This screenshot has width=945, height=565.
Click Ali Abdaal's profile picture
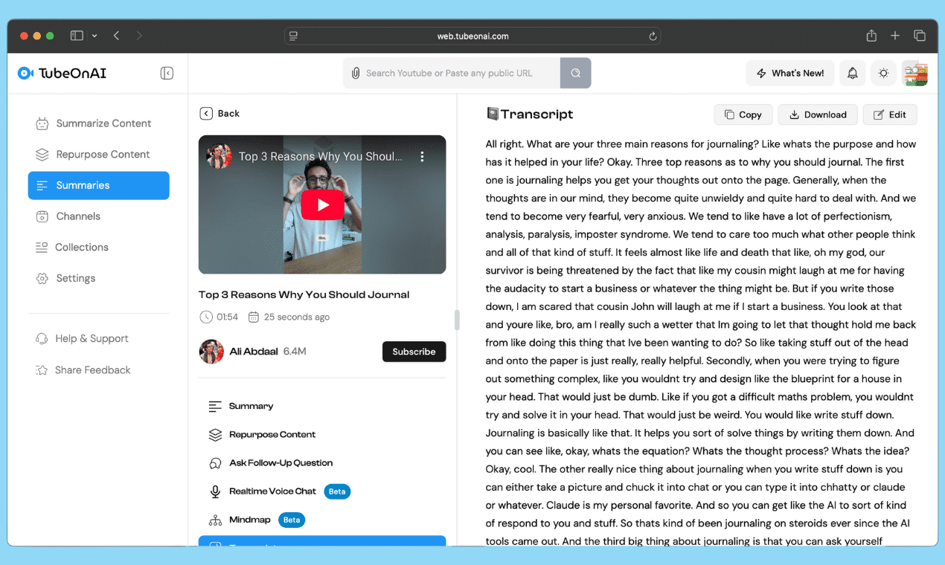click(211, 352)
